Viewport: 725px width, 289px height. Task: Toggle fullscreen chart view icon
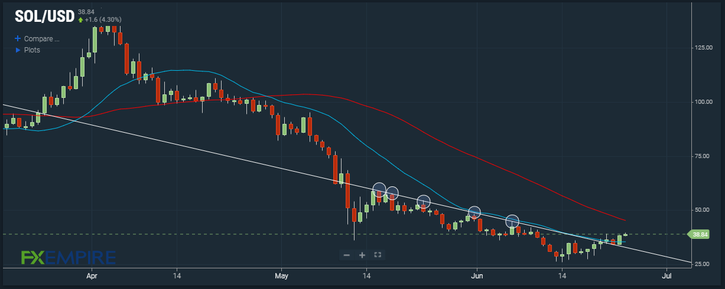[378, 255]
